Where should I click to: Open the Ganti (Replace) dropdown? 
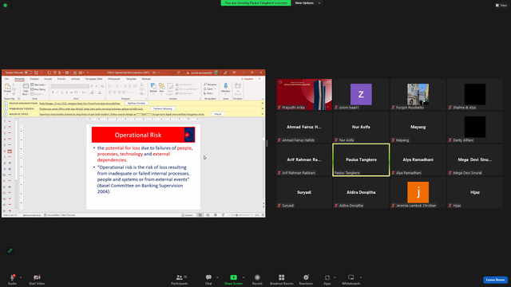[x=210, y=88]
